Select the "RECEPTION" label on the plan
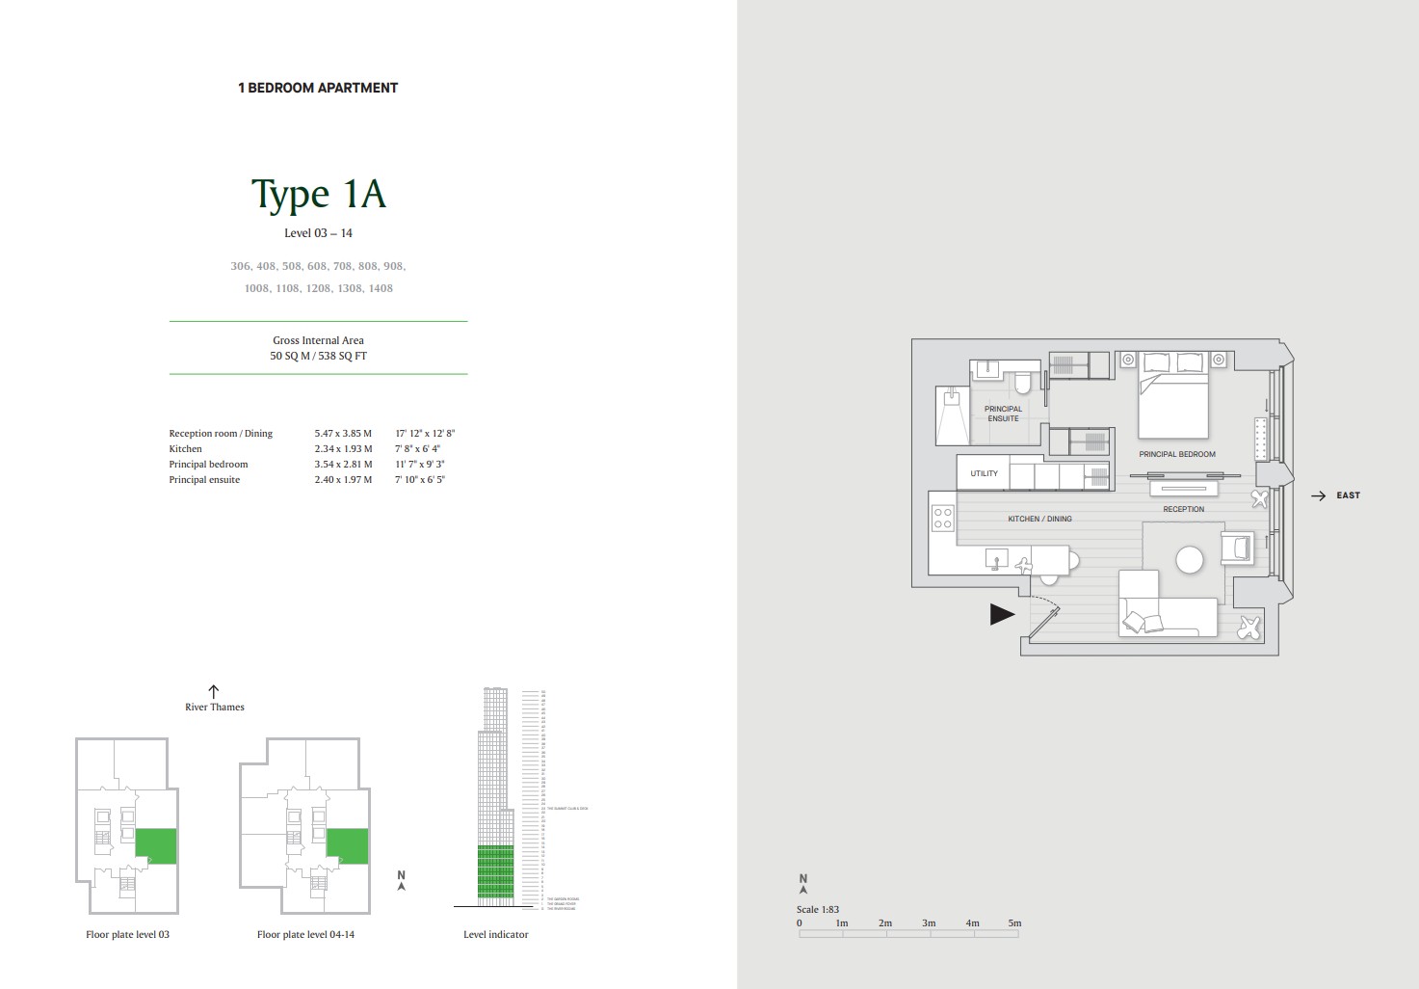This screenshot has width=1419, height=989. pos(1183,509)
